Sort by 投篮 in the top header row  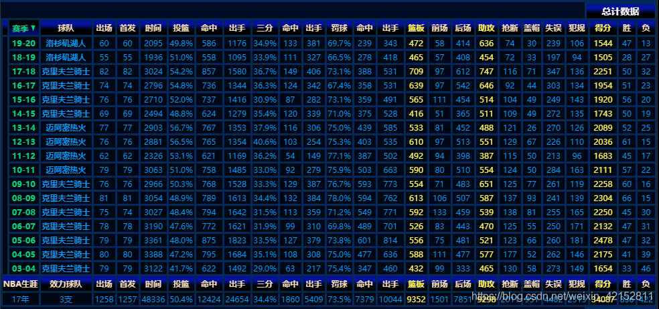[x=181, y=28]
